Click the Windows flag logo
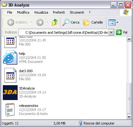 pyautogui.click(x=126, y=12)
